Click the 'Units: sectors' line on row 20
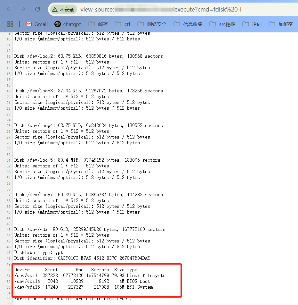 click(61, 97)
